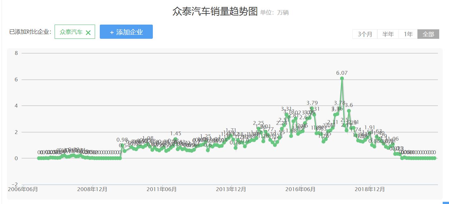Image resolution: width=449 pixels, height=204 pixels.
Task: Select the 半年 time range
Action: tap(388, 34)
